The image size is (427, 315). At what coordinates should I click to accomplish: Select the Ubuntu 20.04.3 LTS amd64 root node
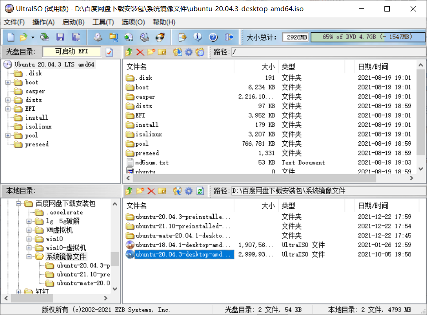(x=54, y=65)
